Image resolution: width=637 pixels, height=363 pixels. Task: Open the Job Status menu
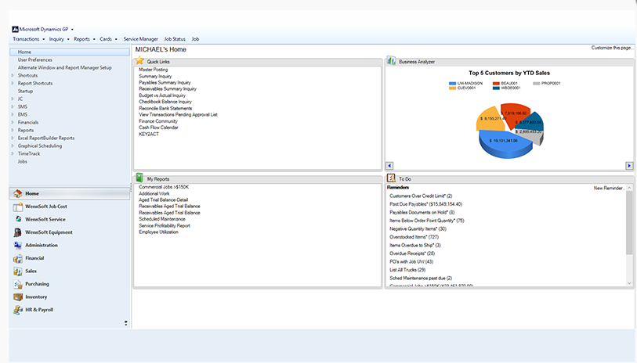pos(175,39)
